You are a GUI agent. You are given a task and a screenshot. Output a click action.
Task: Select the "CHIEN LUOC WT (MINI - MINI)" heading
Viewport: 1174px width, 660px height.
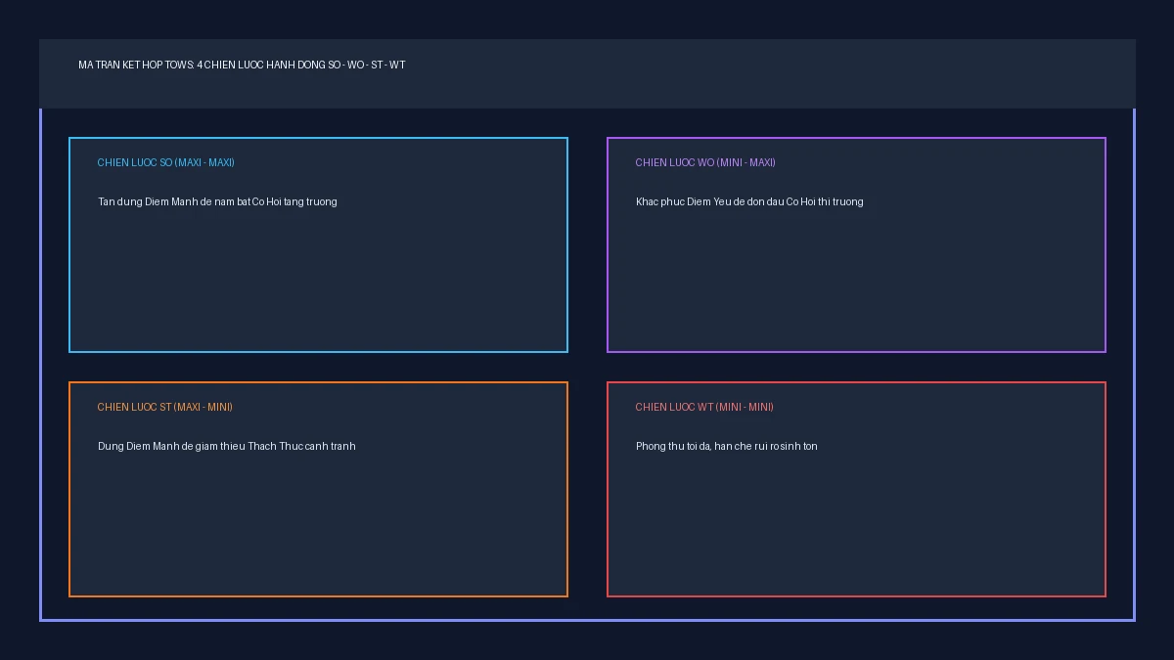coord(704,407)
